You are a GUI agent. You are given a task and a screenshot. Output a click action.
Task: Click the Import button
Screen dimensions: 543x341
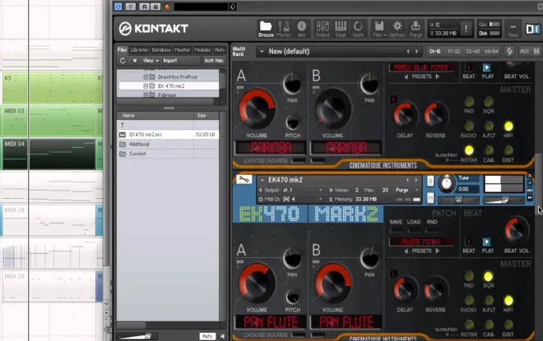pyautogui.click(x=170, y=61)
